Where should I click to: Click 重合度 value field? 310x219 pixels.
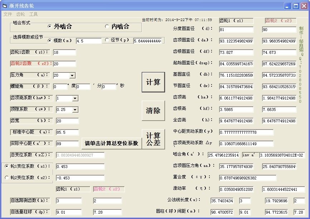[248, 178]
